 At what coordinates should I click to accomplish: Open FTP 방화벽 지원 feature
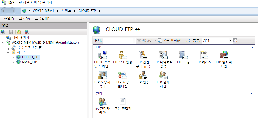click(224, 59)
